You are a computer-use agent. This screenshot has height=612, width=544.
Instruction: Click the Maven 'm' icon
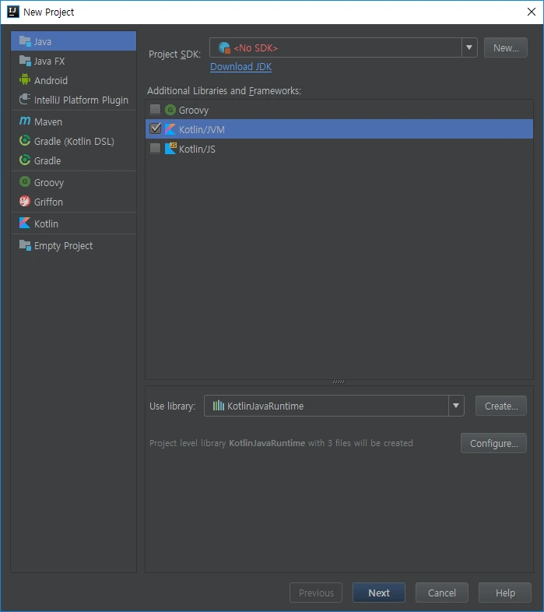pyautogui.click(x=25, y=121)
